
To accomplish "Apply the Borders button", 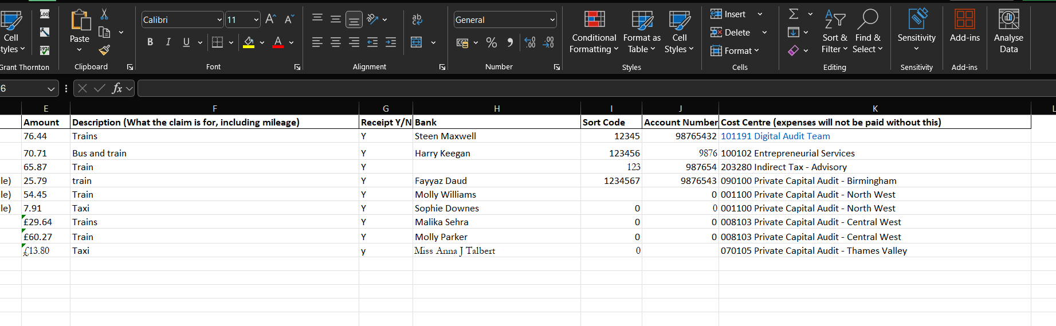I will tap(217, 42).
